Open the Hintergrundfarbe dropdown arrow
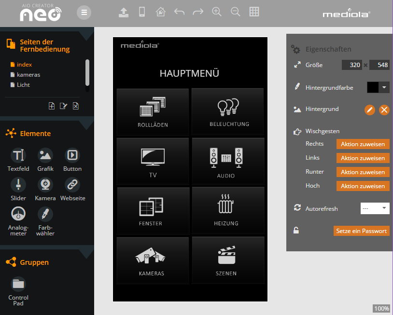The width and height of the screenshot is (393, 315). pyautogui.click(x=384, y=87)
